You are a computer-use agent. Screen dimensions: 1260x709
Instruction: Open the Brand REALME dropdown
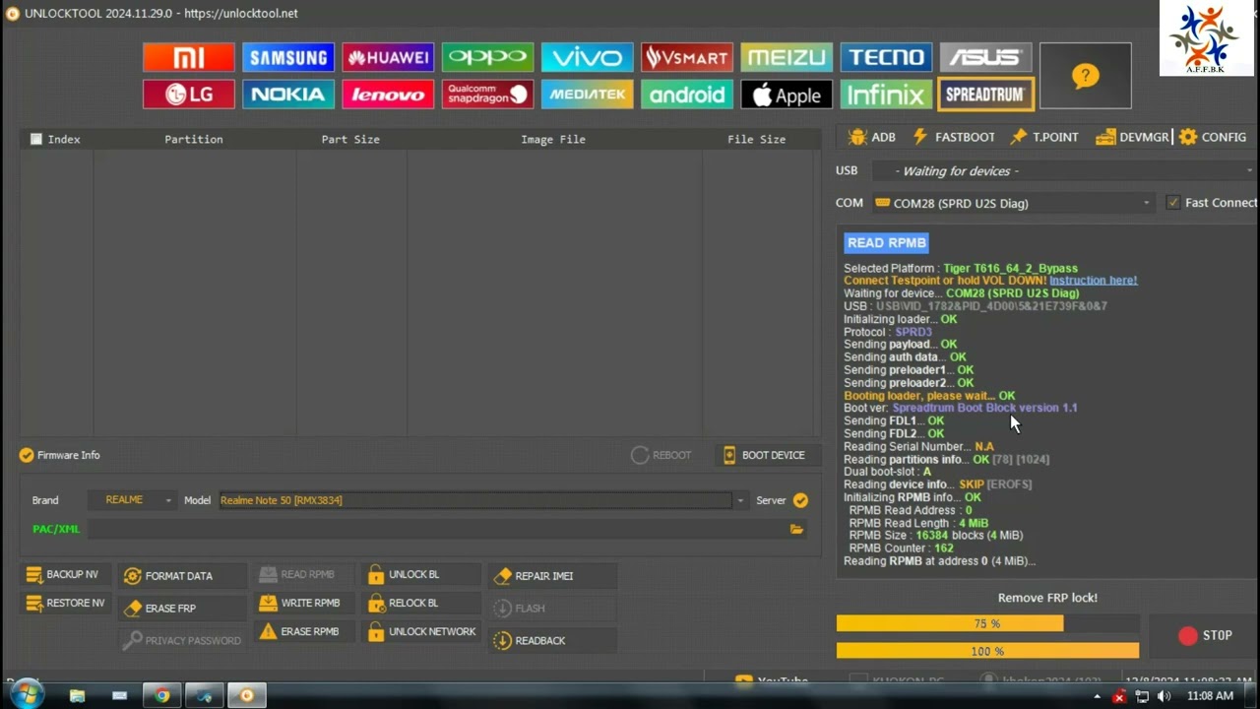click(x=132, y=500)
